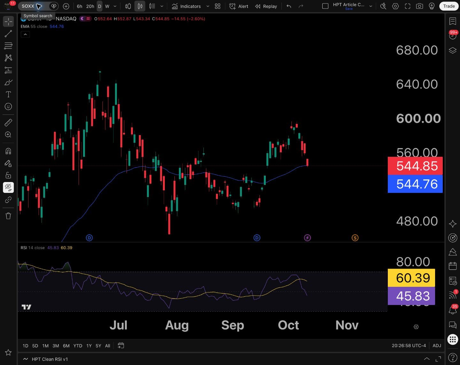Viewport: 460px width, 365px height.
Task: Take a chart snapshot with camera icon
Action: tap(419, 6)
